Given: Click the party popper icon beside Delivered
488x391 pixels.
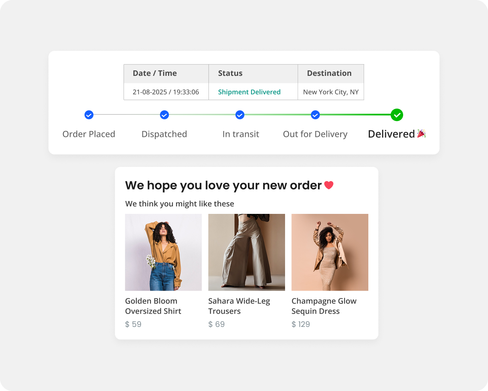Looking at the screenshot, I should click(x=421, y=134).
